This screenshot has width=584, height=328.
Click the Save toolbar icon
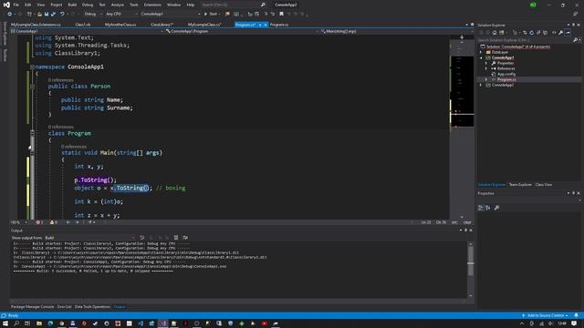click(47, 14)
